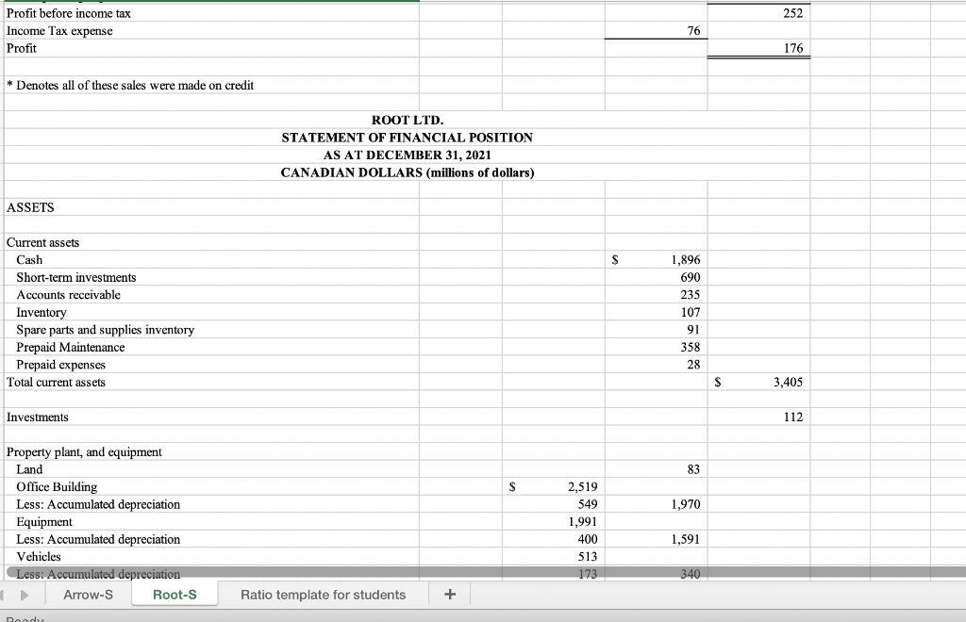966x622 pixels.
Task: Click the Ready status bar indicator
Action: 23,618
